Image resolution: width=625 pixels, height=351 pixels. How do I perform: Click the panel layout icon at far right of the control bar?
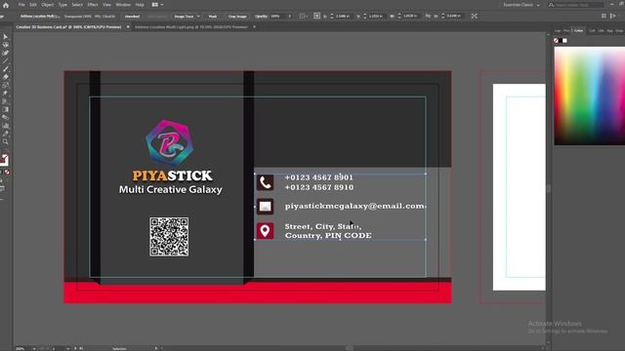tap(613, 16)
